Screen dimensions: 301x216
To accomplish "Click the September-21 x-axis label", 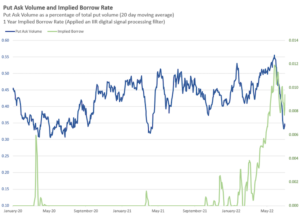I will click(x=195, y=211).
